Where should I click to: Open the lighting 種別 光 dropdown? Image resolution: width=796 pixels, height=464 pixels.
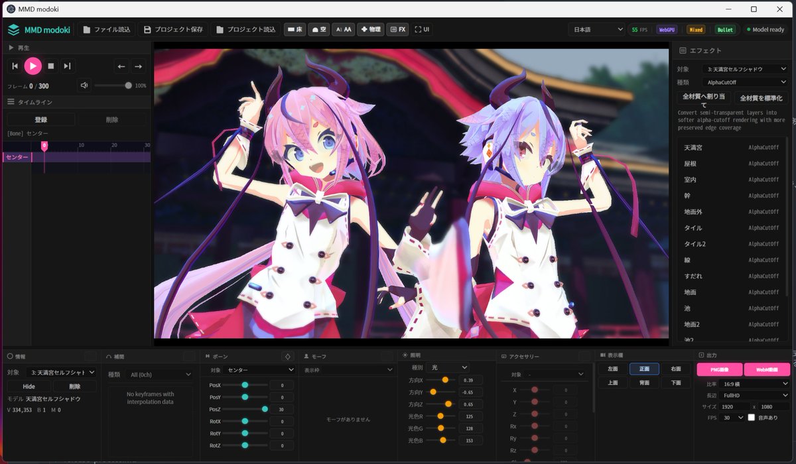(x=448, y=367)
